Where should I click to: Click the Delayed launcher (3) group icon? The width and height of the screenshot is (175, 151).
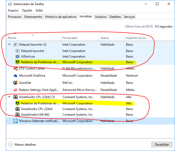tap(15, 45)
